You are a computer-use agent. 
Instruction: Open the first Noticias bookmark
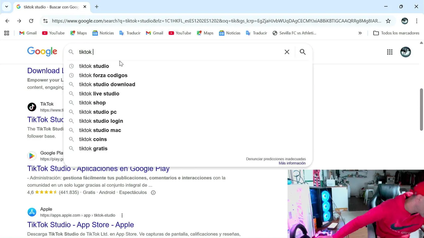coord(103,33)
